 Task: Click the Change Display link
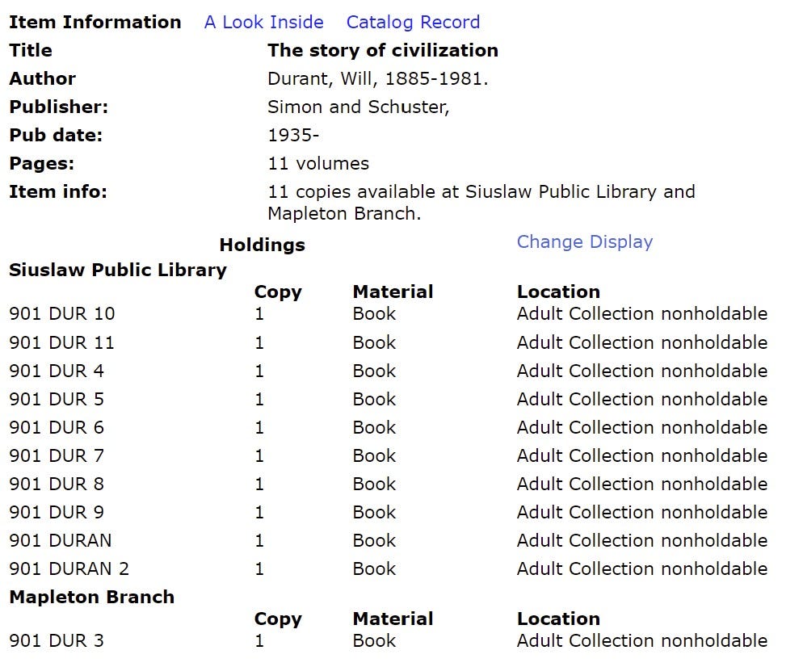coord(585,241)
